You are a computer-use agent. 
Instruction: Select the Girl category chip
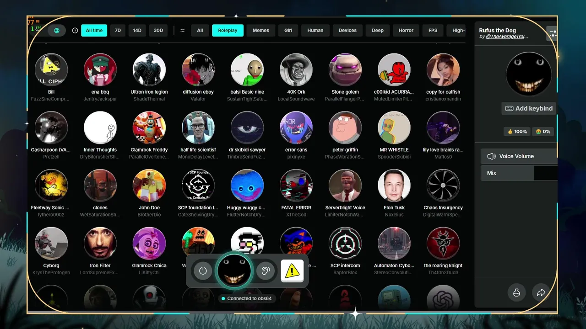point(288,31)
